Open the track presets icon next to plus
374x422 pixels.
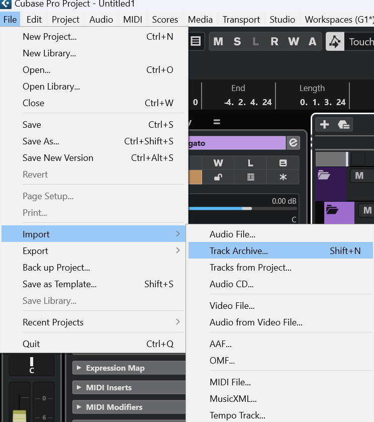343,125
